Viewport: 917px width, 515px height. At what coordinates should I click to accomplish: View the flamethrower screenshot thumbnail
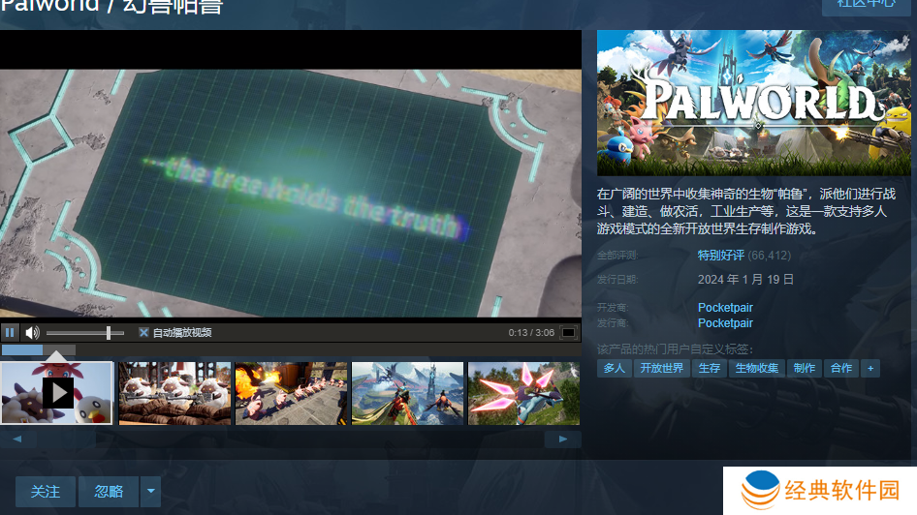pyautogui.click(x=291, y=392)
